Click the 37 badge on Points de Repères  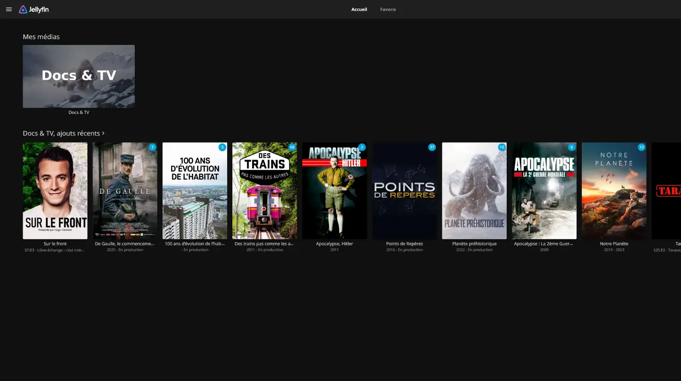coord(432,147)
